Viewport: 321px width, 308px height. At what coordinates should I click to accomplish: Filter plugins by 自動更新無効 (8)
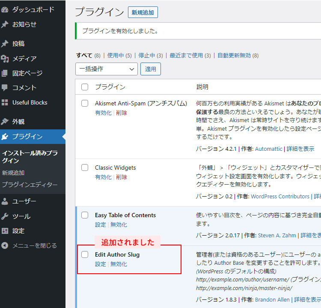pos(238,55)
